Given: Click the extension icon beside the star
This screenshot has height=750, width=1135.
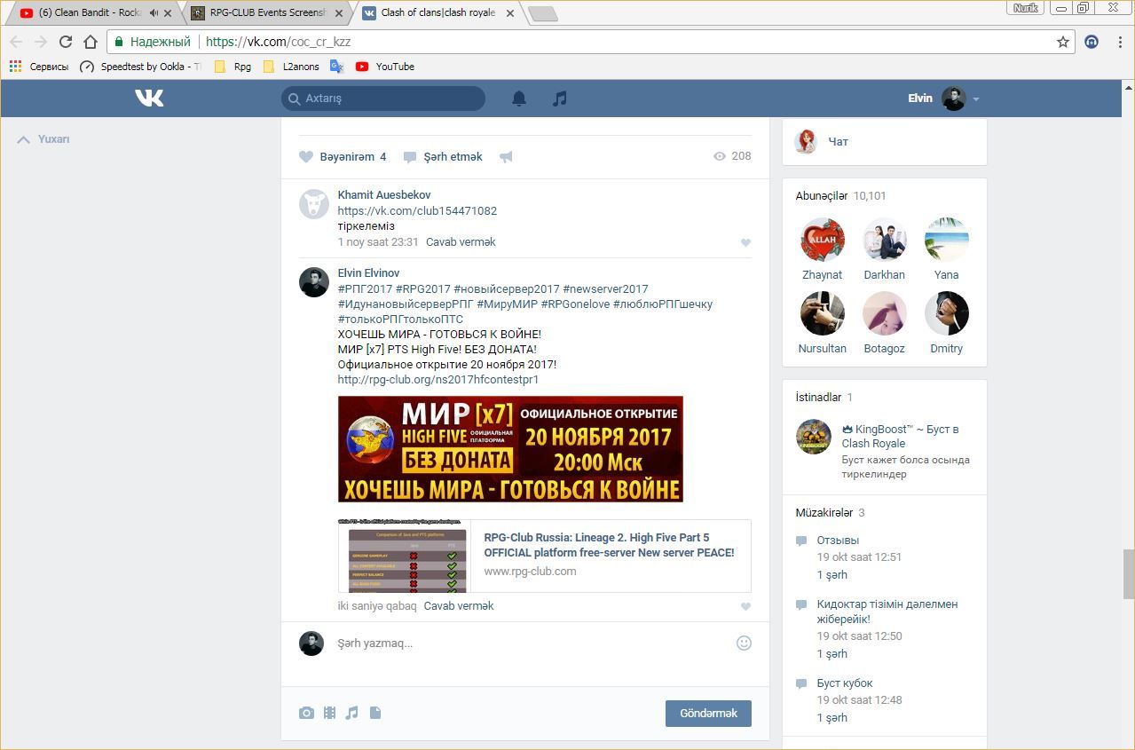Looking at the screenshot, I should [1092, 42].
